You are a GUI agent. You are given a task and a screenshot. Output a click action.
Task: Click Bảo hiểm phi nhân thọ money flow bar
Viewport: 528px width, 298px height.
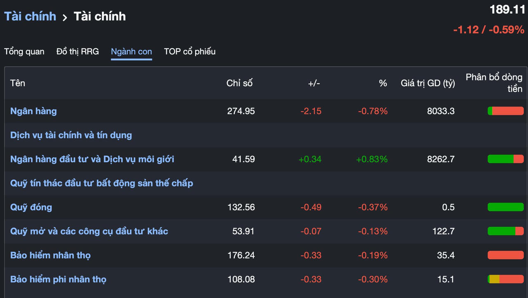[x=505, y=279]
